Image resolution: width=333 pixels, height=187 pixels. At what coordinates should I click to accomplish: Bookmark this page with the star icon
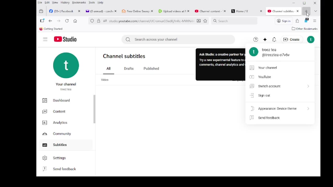(x=205, y=21)
